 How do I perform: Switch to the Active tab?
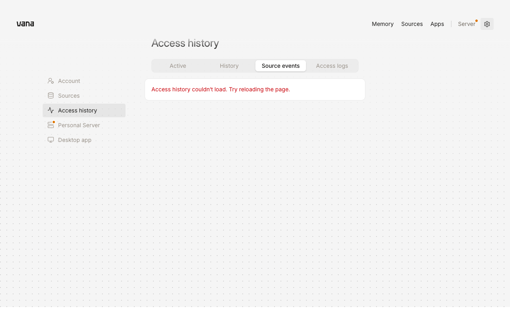tap(178, 66)
